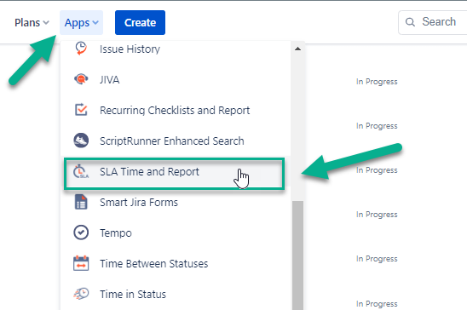Open the Smart Jira Forms menu entry
Screen dimensions: 467x310
point(176,203)
